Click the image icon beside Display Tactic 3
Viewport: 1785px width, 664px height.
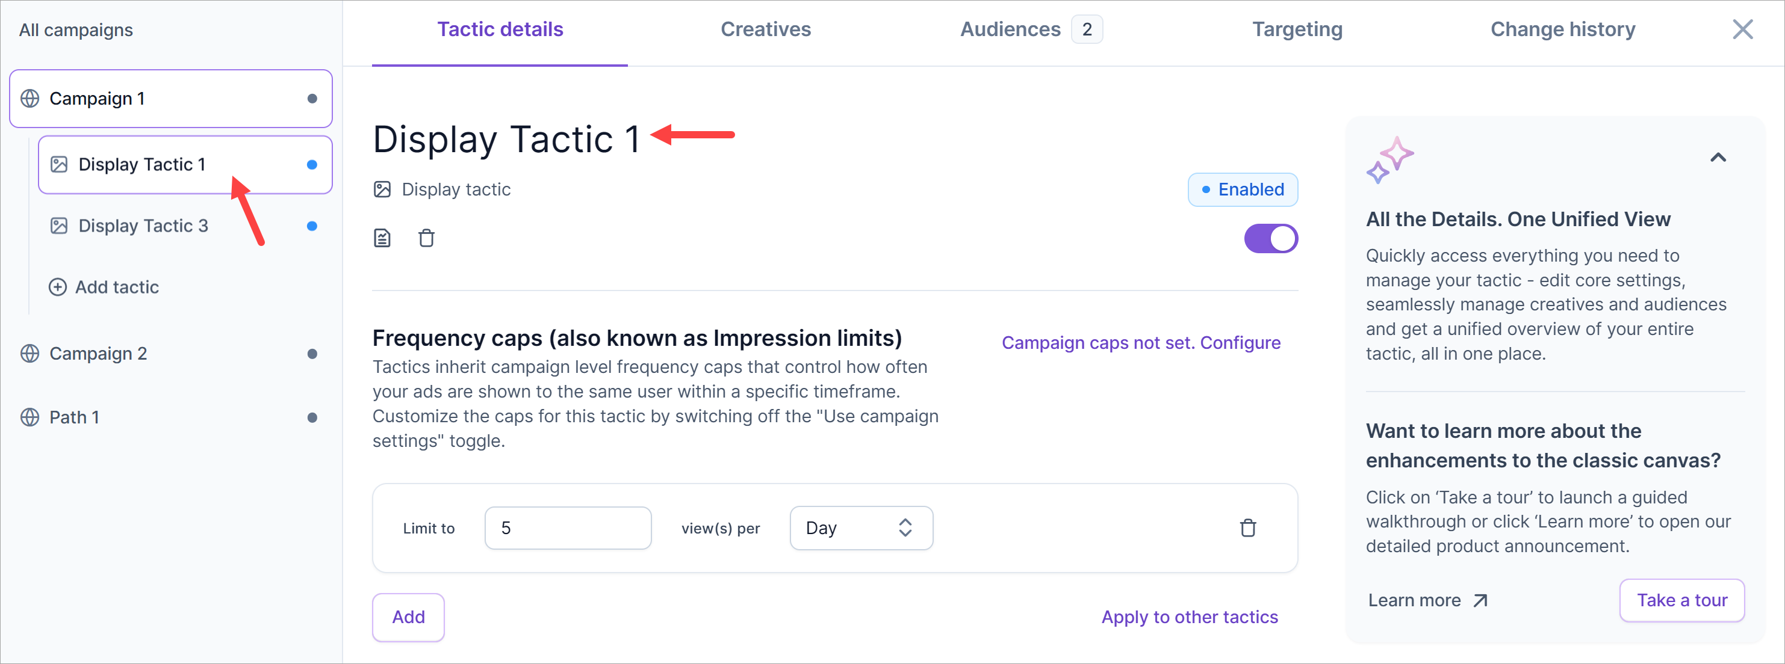click(x=59, y=226)
